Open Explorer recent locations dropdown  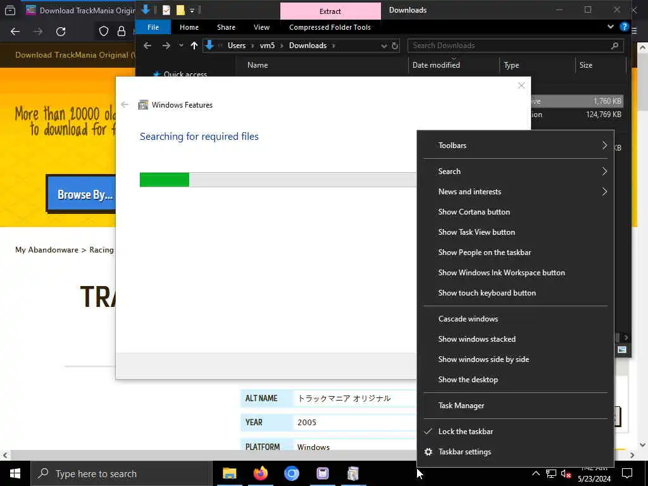click(x=181, y=46)
